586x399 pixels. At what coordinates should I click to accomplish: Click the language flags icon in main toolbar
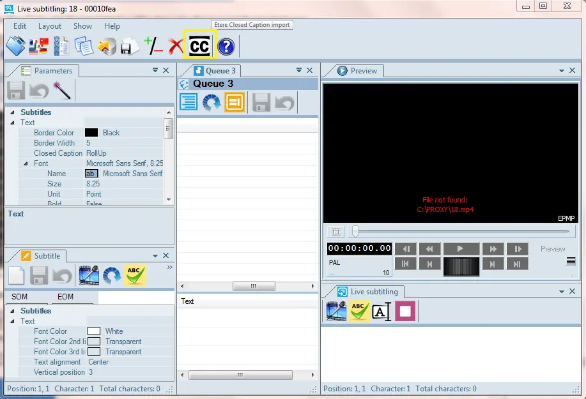point(39,47)
